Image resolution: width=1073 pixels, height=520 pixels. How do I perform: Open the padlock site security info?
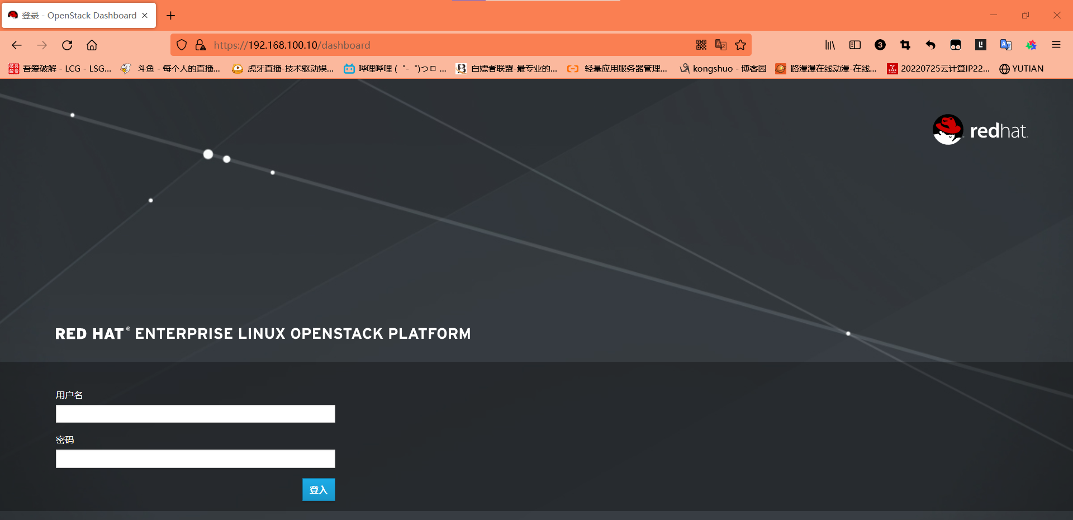point(200,45)
